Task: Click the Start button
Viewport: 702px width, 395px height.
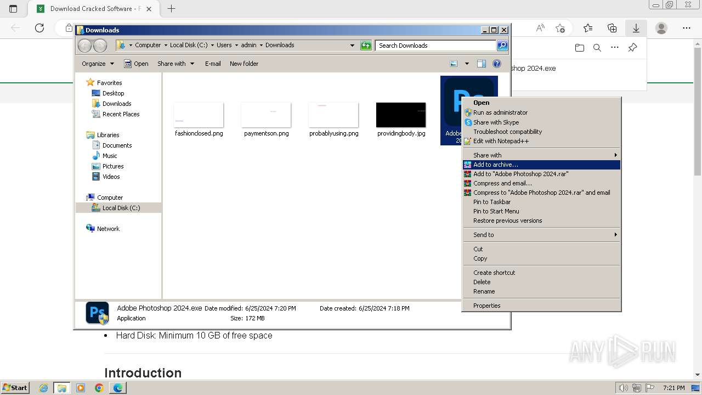Action: point(15,388)
